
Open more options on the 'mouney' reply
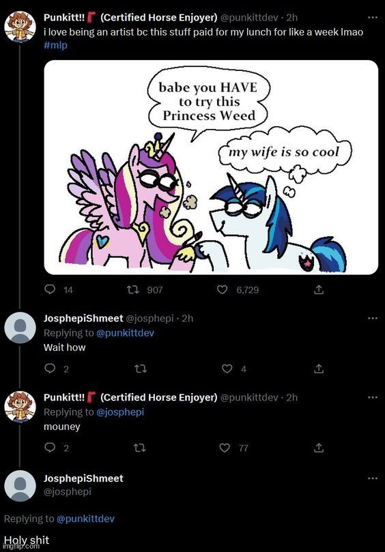click(372, 398)
